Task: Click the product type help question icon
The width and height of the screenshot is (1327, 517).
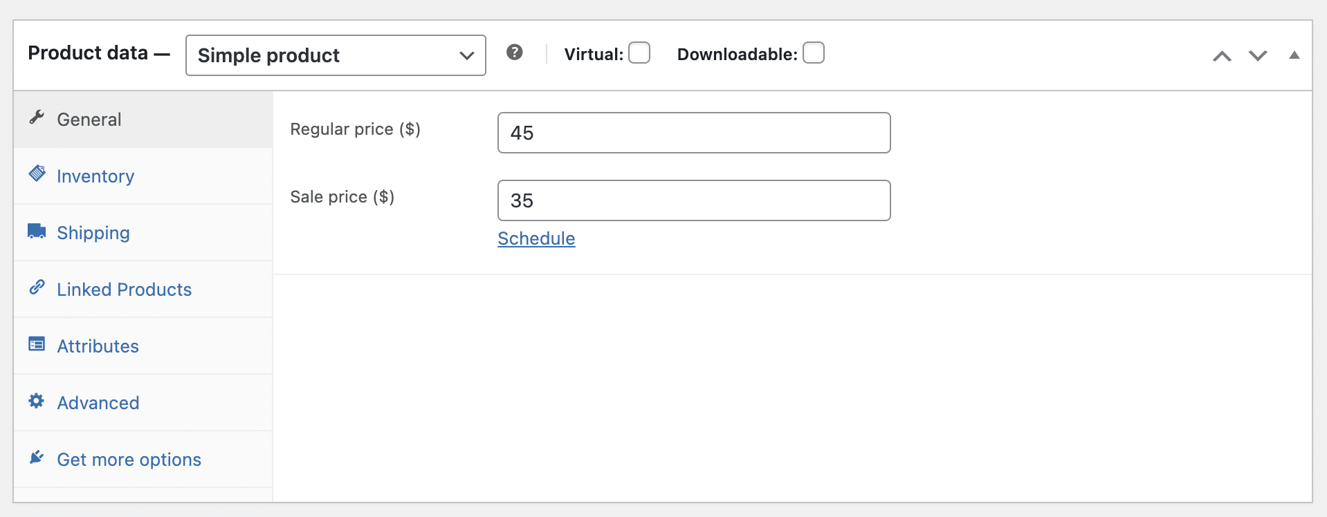Action: [514, 53]
